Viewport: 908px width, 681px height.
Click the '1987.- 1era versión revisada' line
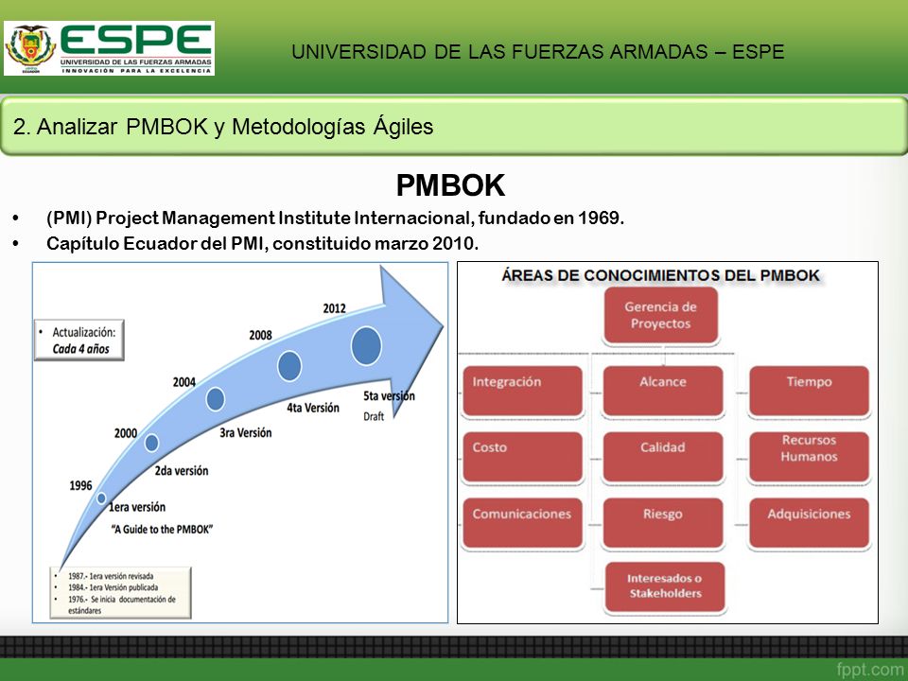pos(111,576)
